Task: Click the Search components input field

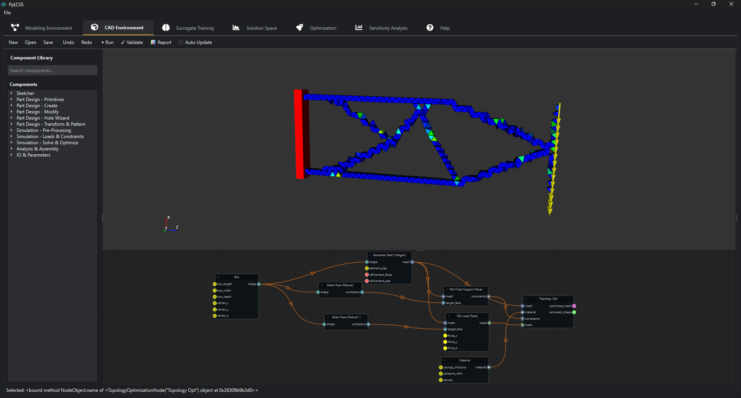Action: pyautogui.click(x=52, y=71)
